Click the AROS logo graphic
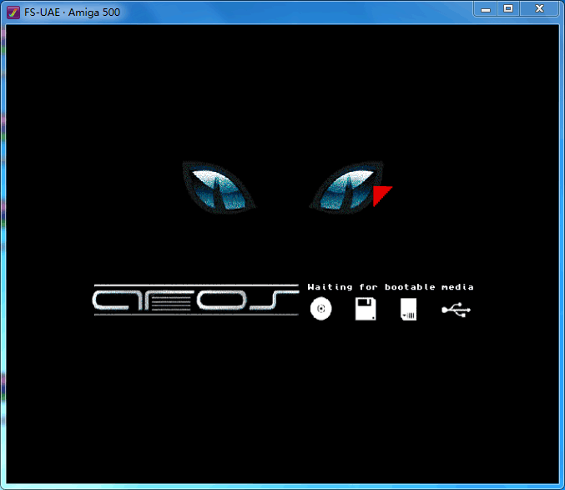565x490 pixels. (x=196, y=300)
